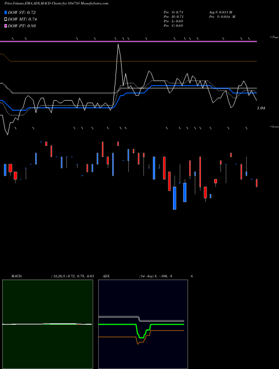Click the ADX '(14 day)' values text
The height and width of the screenshot is (369, 279).
(156, 276)
